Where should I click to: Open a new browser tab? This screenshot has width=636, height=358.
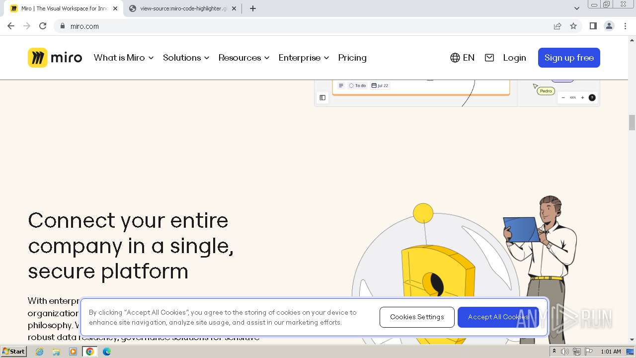252,8
